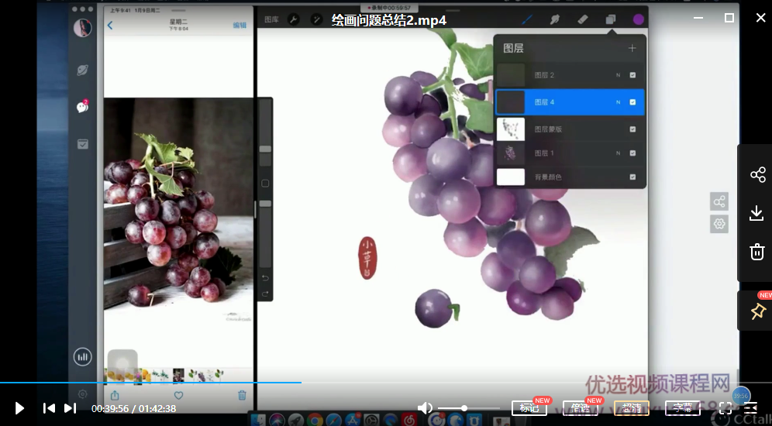Screen dimensions: 772x426
Task: Click the 图层蒙版 mask thumbnail
Action: [511, 129]
